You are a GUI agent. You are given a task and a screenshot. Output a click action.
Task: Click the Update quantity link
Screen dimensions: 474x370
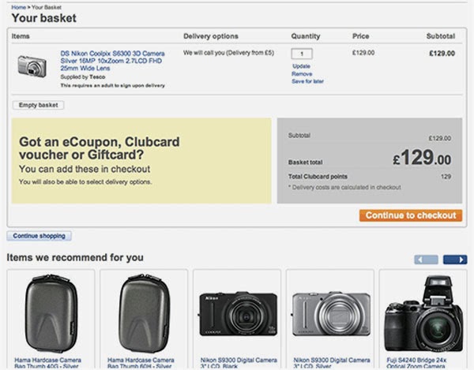[301, 66]
